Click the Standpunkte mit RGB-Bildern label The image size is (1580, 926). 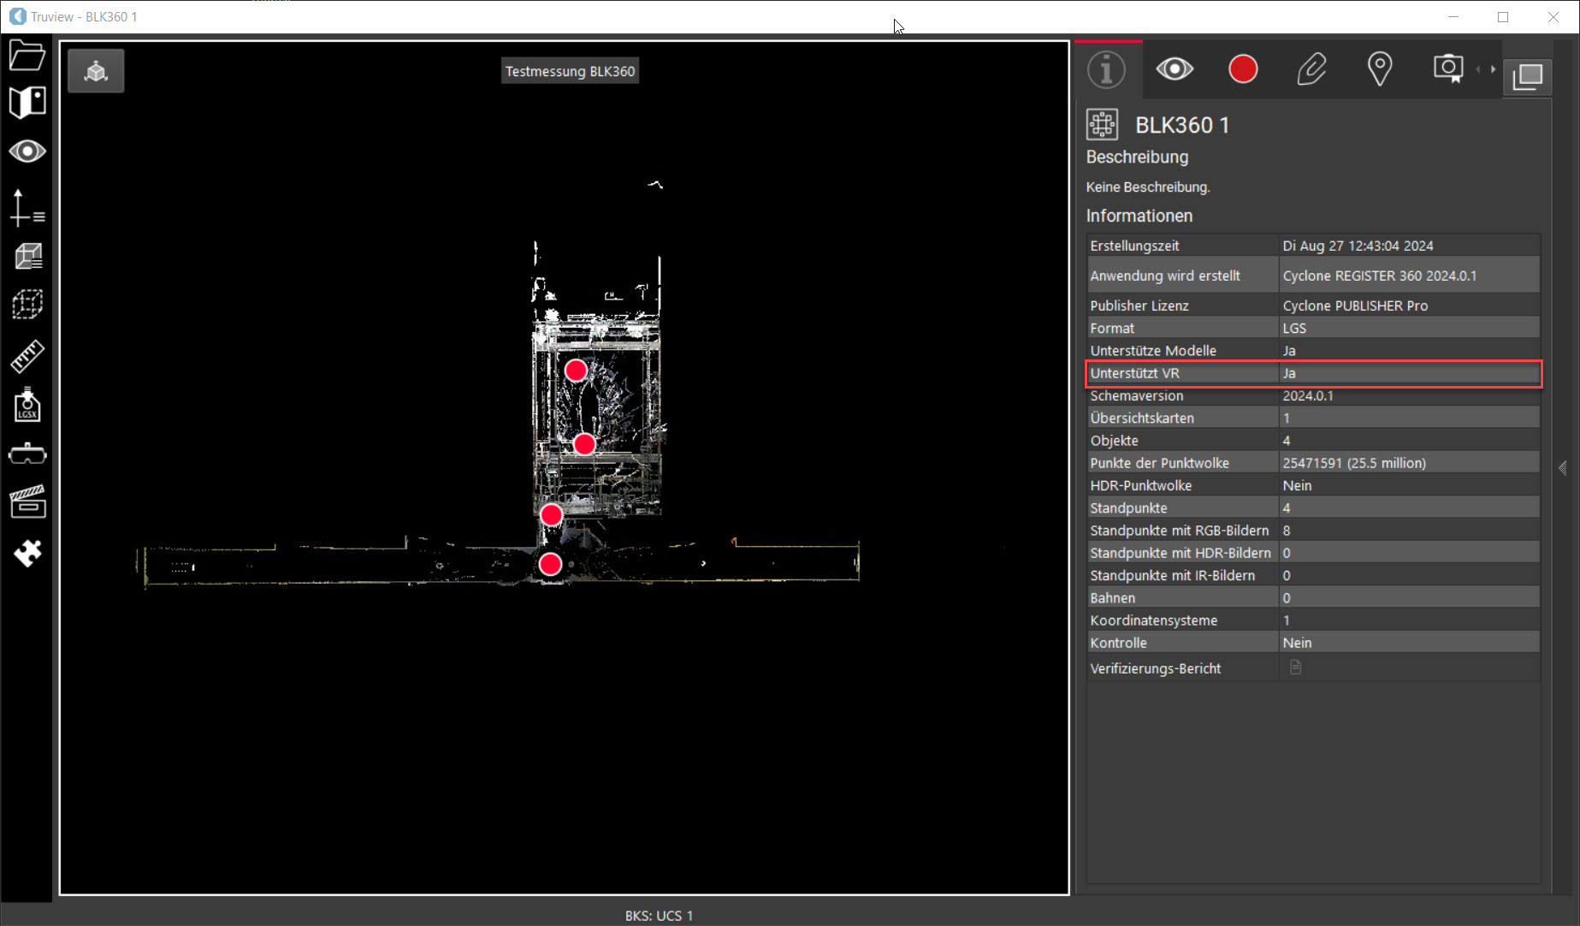click(1179, 531)
